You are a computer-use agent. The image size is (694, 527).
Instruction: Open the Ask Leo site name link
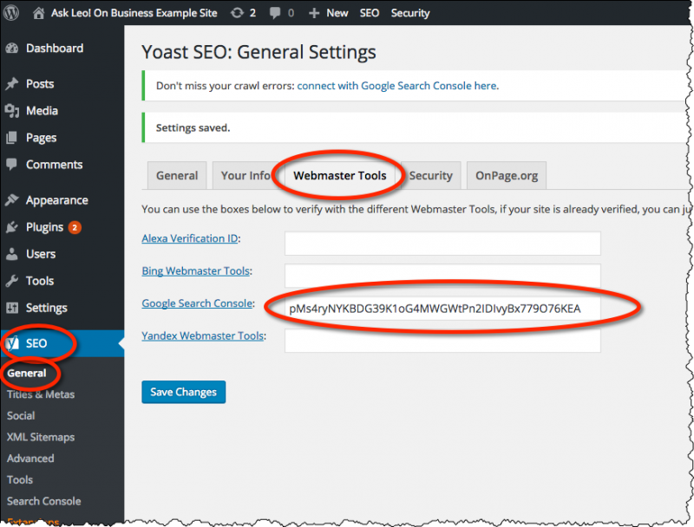coord(134,13)
